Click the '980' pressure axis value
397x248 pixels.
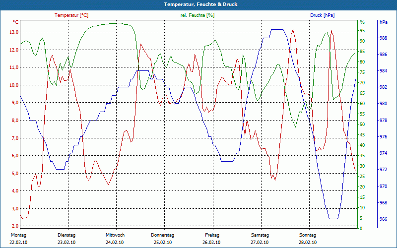tap(384, 104)
